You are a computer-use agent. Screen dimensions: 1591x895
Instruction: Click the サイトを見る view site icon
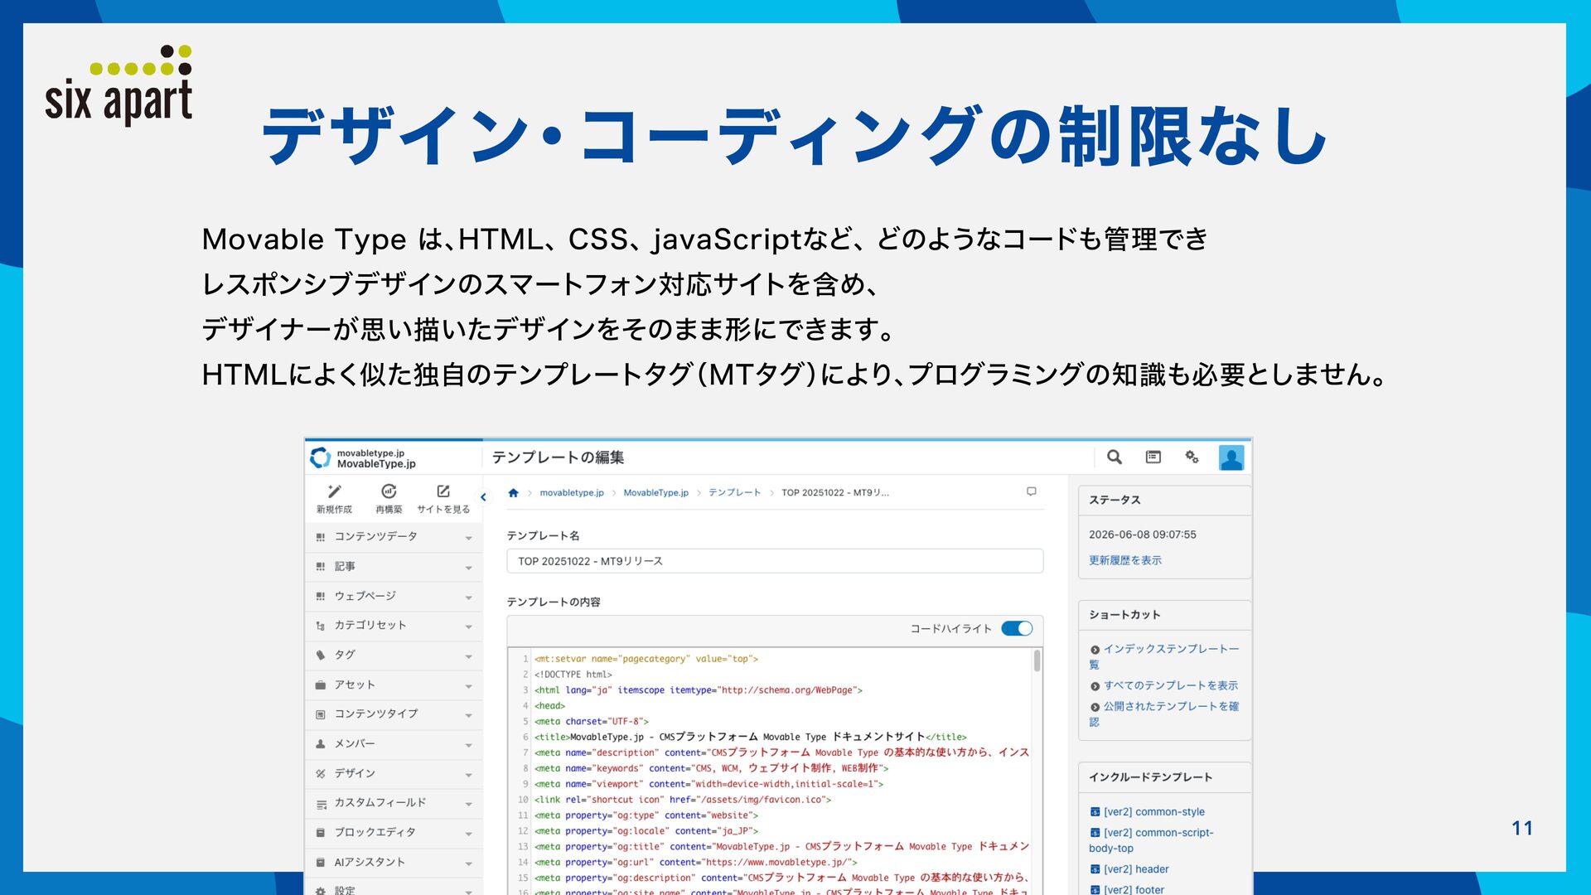coord(443,491)
